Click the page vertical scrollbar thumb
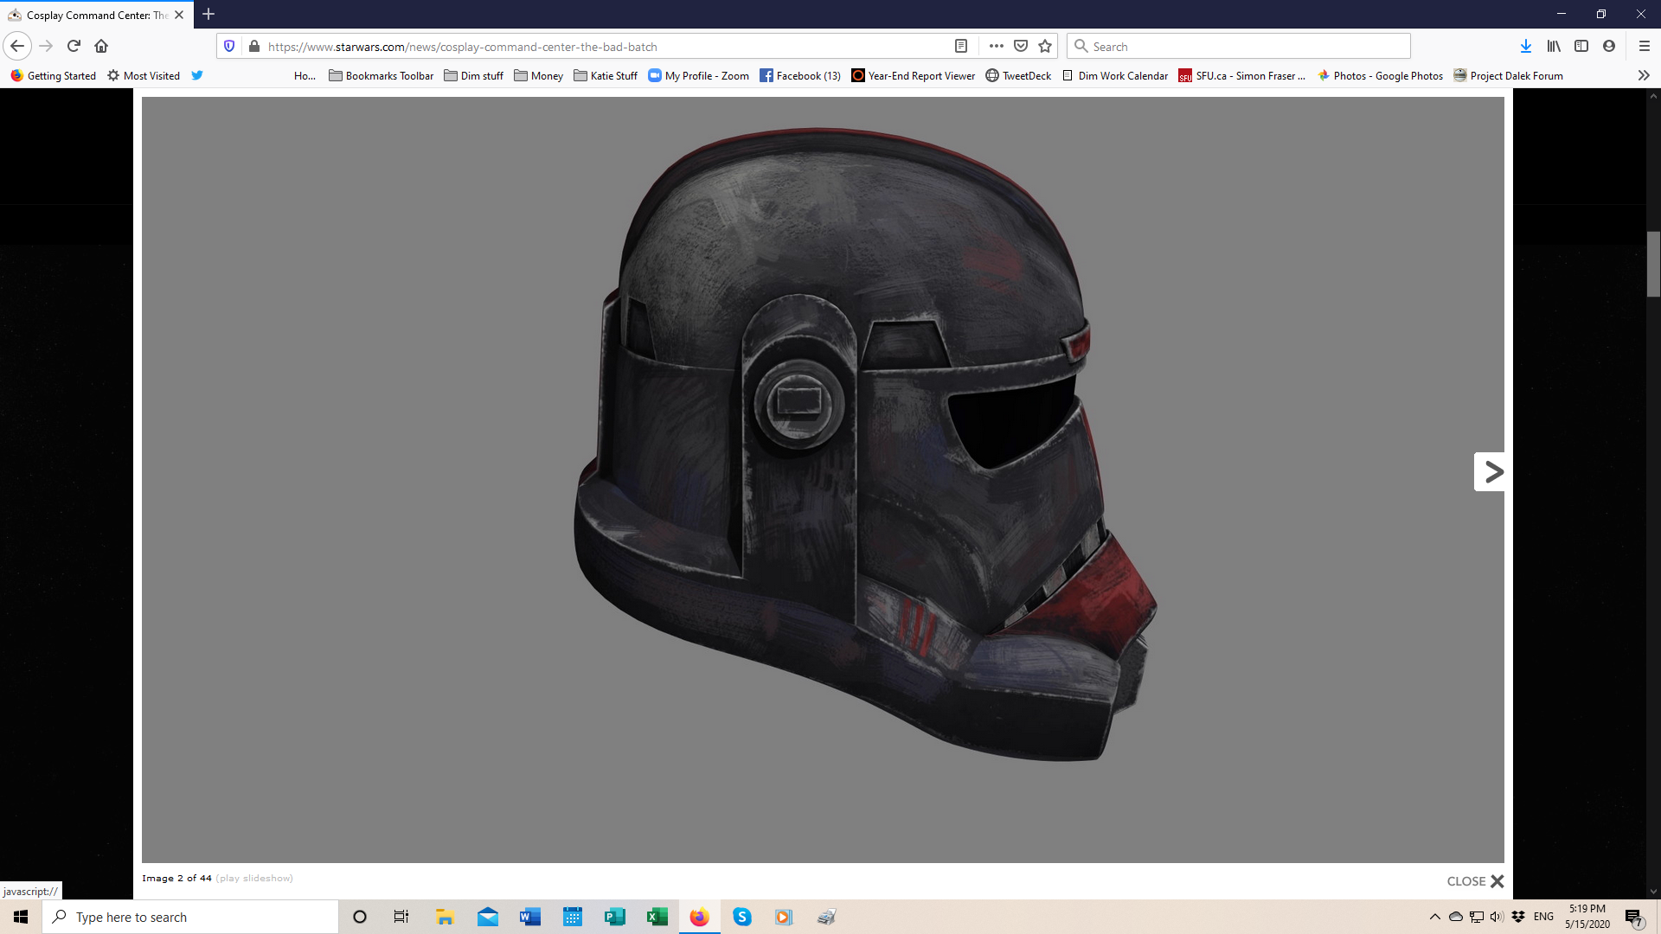This screenshot has width=1661, height=934. click(1653, 265)
